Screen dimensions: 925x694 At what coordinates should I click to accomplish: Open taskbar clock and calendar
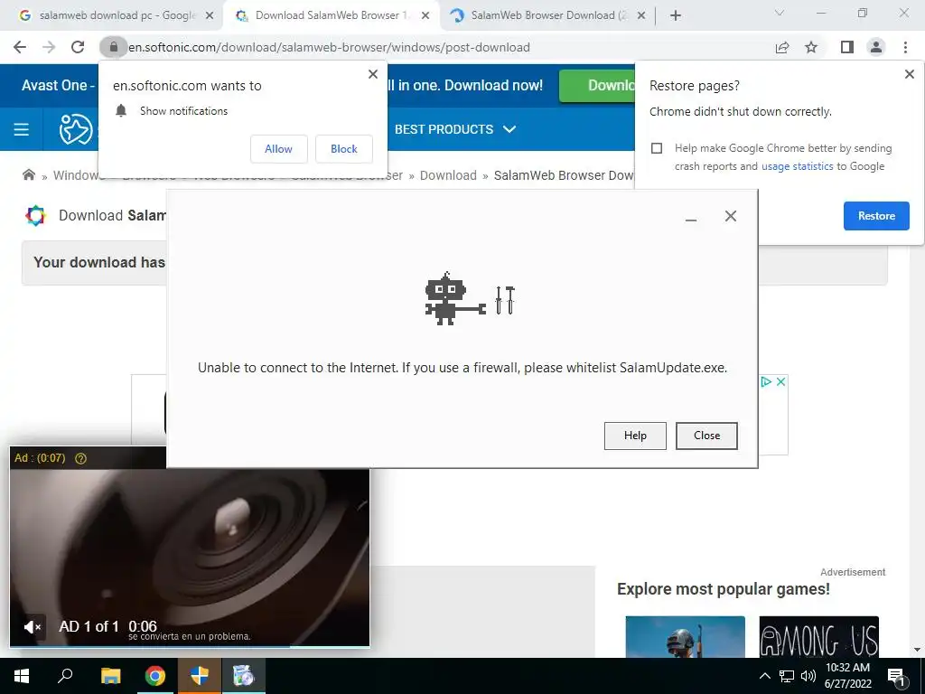tap(847, 676)
